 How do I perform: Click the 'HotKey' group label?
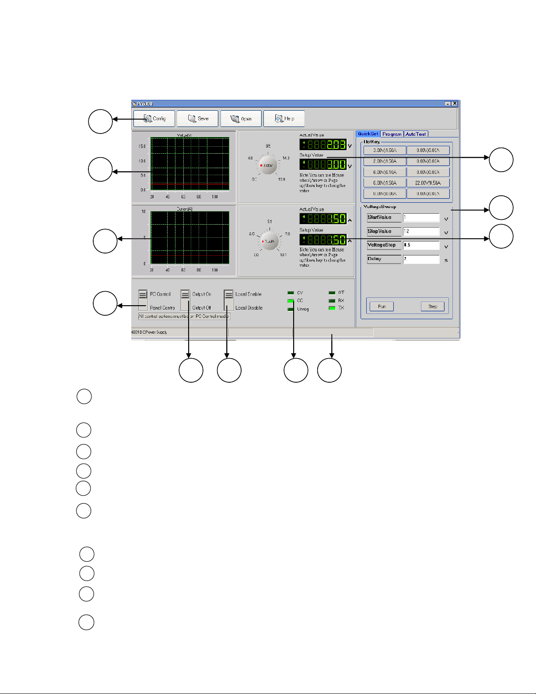point(372,142)
